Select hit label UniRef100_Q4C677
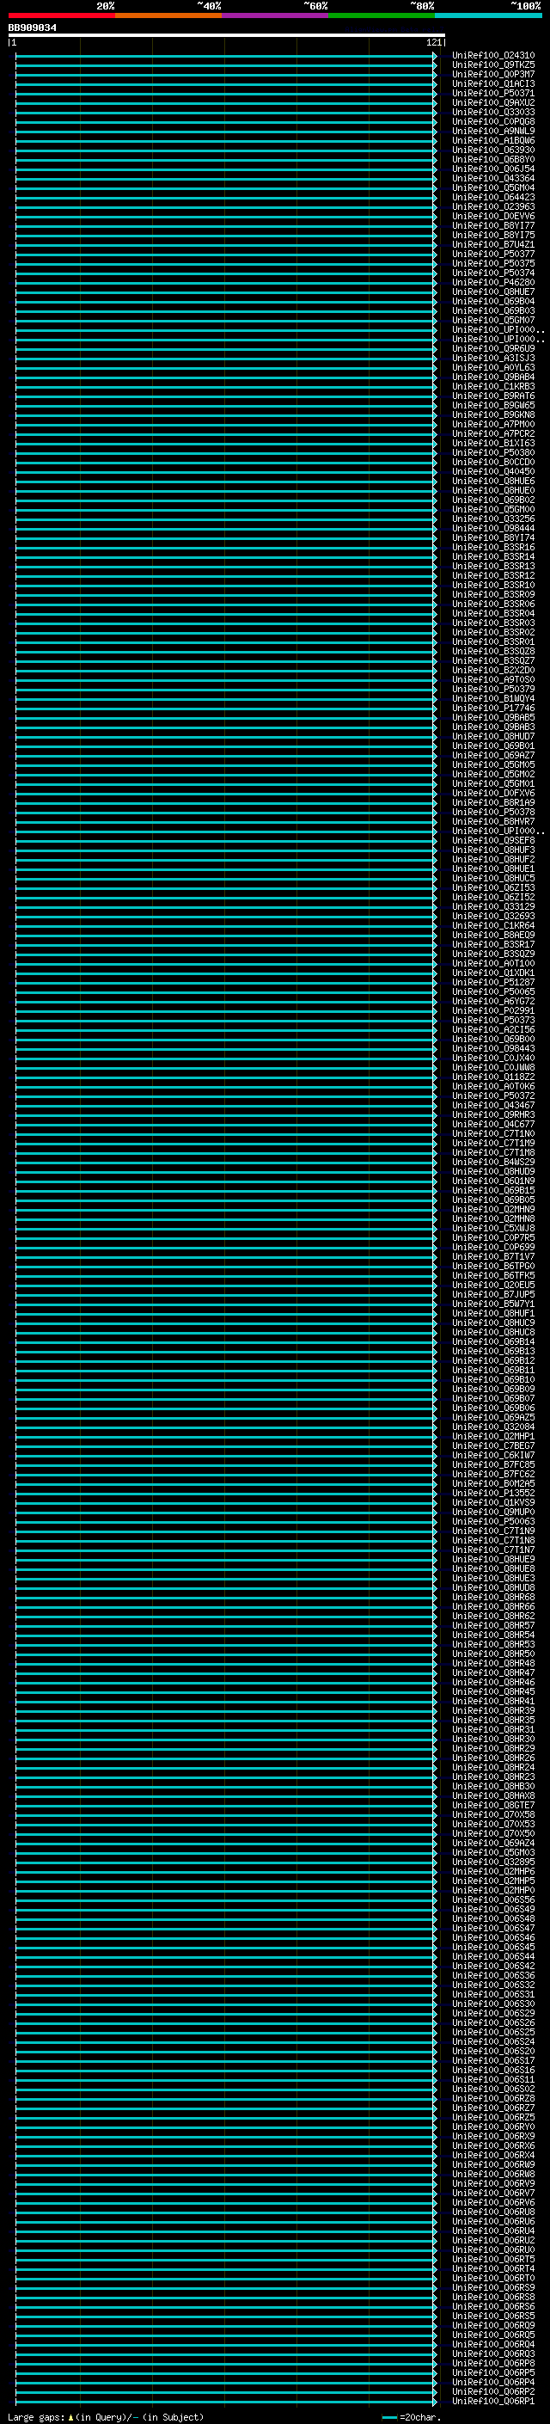The height and width of the screenshot is (2424, 550). pyautogui.click(x=493, y=1125)
